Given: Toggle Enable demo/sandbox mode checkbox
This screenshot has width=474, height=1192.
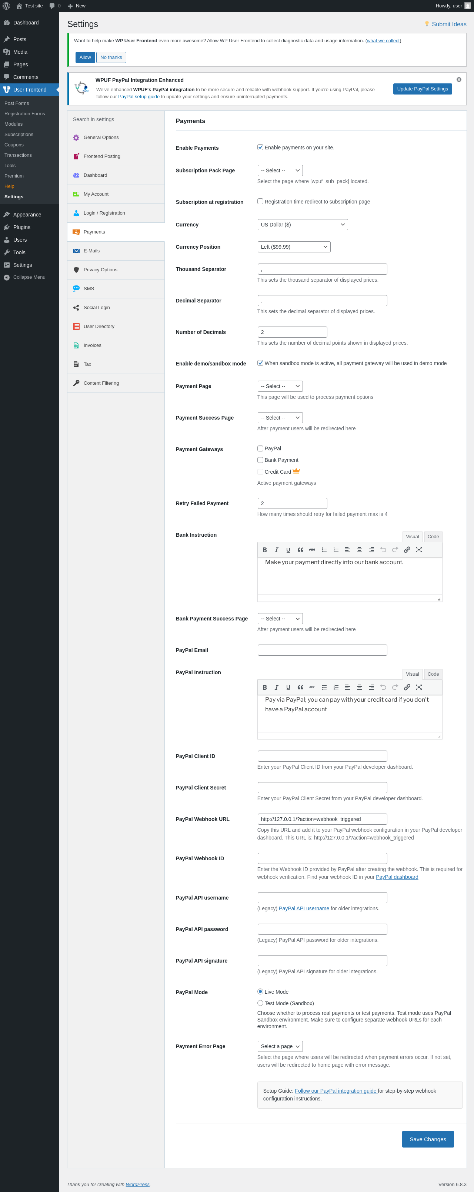Looking at the screenshot, I should tap(260, 363).
